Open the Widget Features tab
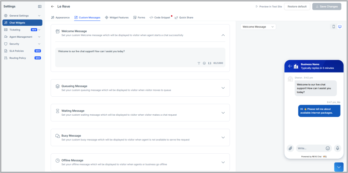 (x=117, y=18)
